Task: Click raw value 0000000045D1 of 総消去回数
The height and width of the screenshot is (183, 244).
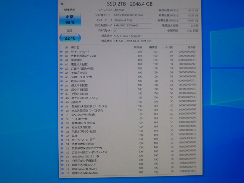Action: coord(187,80)
